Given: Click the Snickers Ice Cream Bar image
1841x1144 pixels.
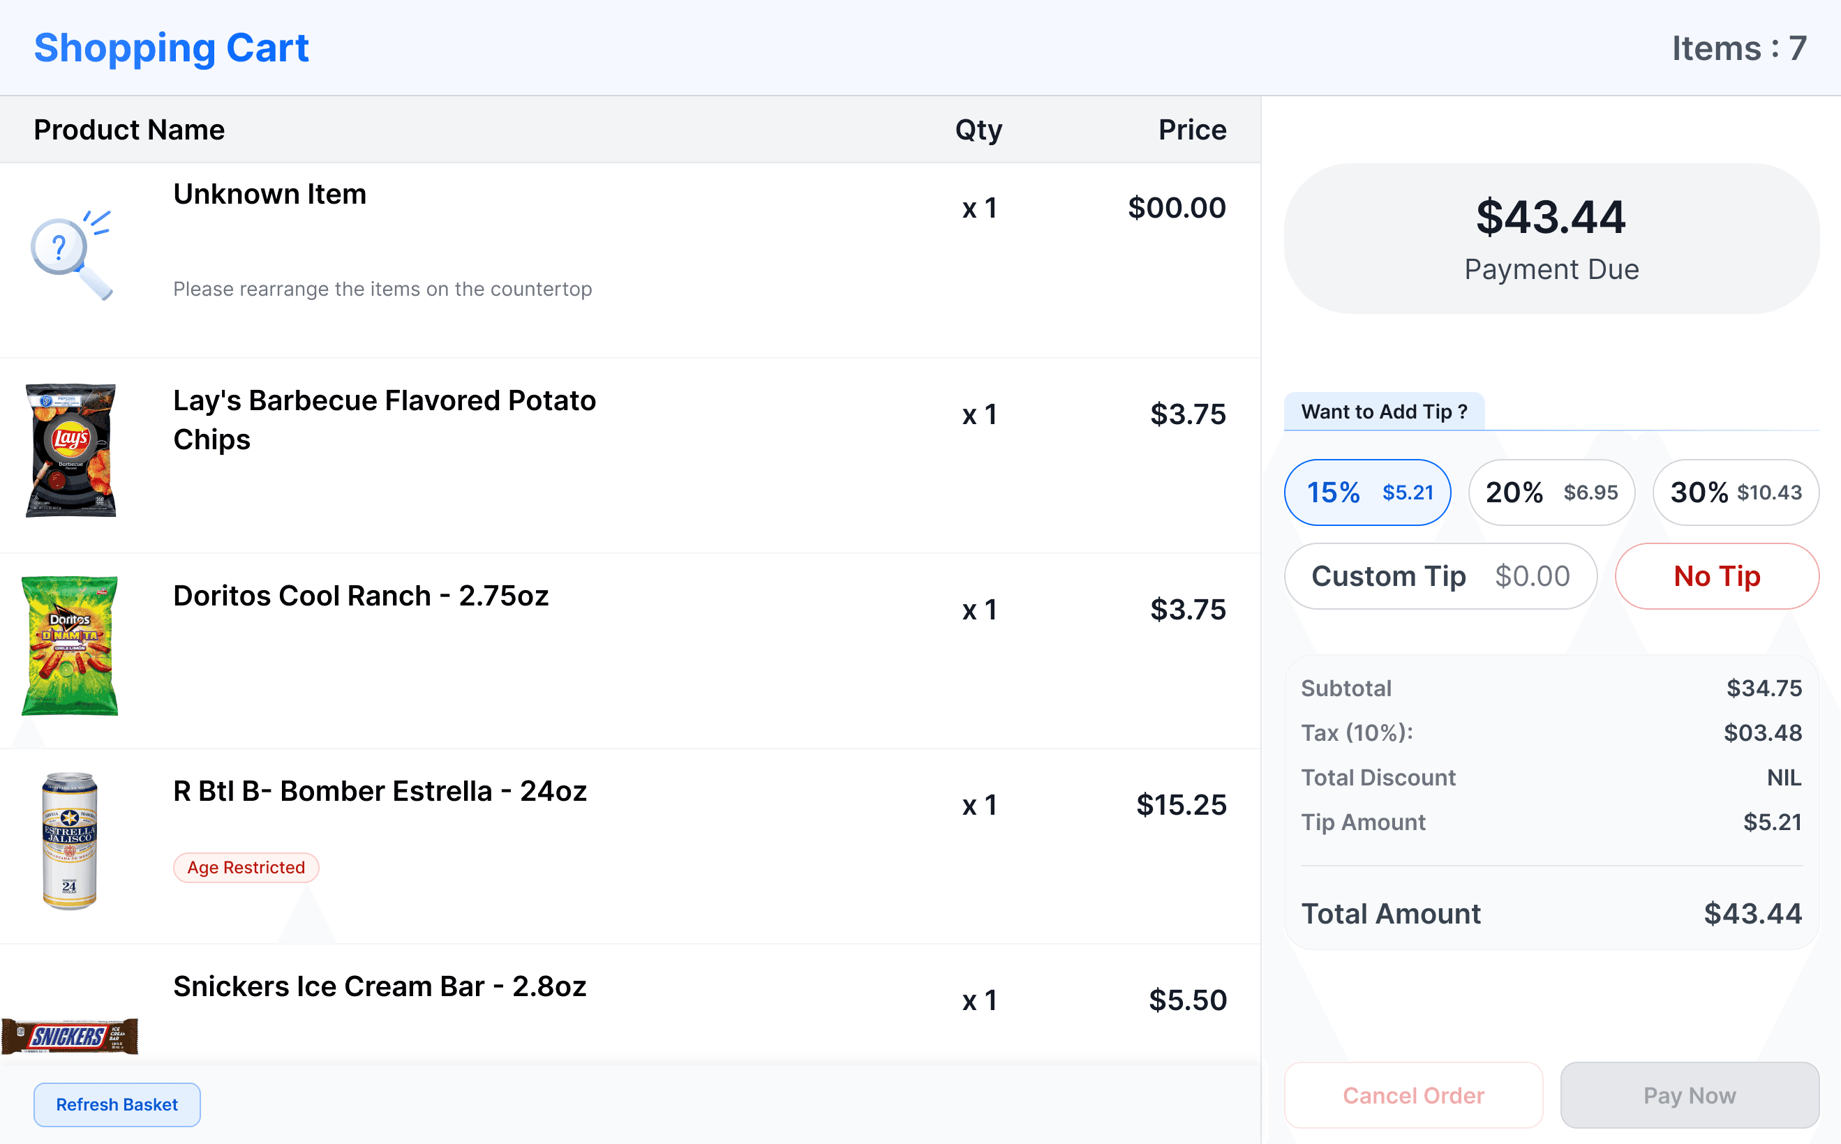Looking at the screenshot, I should click(70, 1036).
